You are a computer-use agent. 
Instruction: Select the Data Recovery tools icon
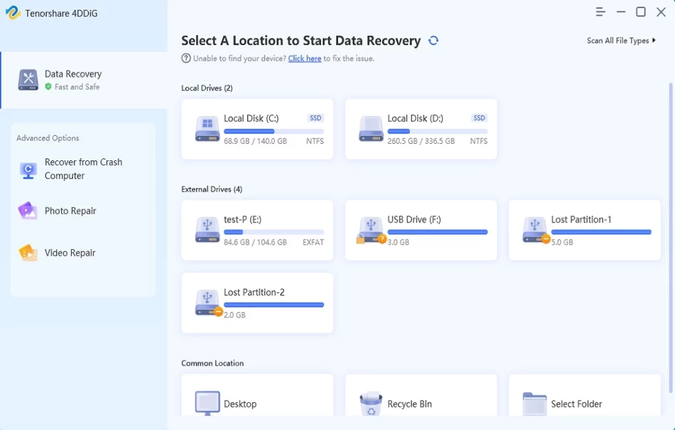click(28, 80)
